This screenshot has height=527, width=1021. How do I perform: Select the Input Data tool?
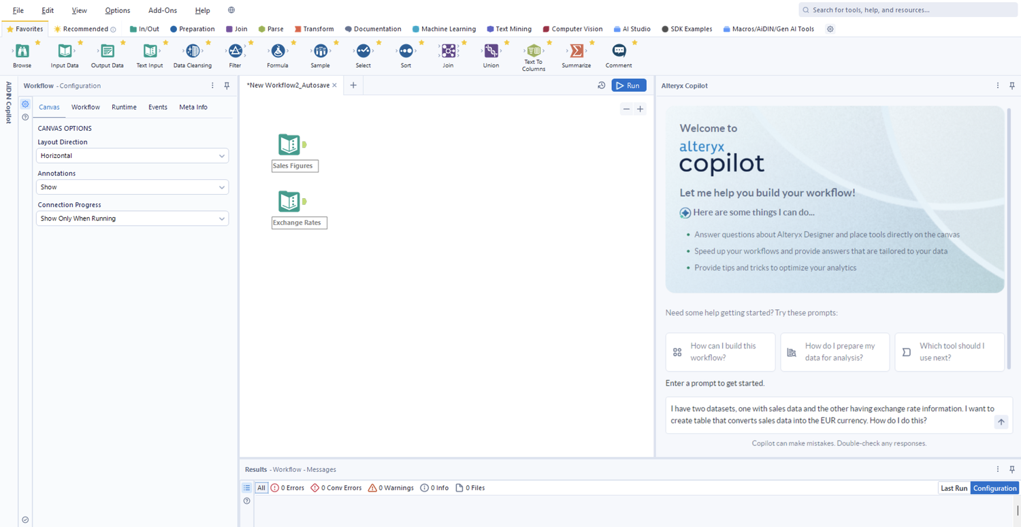tap(65, 51)
